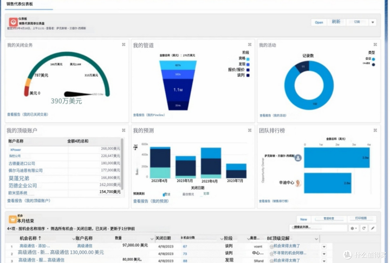Open the 莫蓬兄弟 account link

coord(19,178)
